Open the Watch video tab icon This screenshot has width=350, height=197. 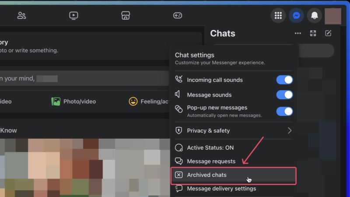(x=73, y=15)
